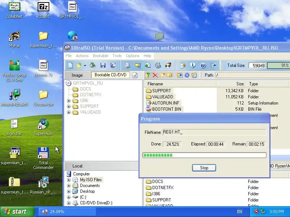Open the Tools menu
Image resolution: width=290 pixels, height=217 pixels.
[x=117, y=56]
